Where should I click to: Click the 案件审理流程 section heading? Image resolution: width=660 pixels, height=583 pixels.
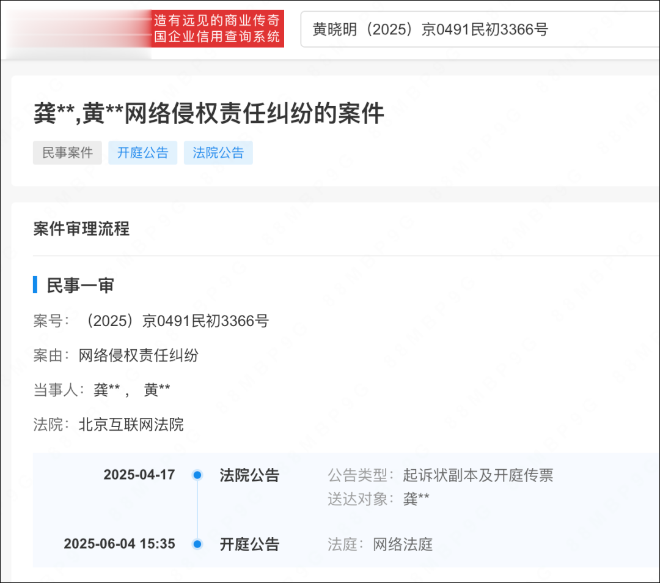[x=81, y=229]
